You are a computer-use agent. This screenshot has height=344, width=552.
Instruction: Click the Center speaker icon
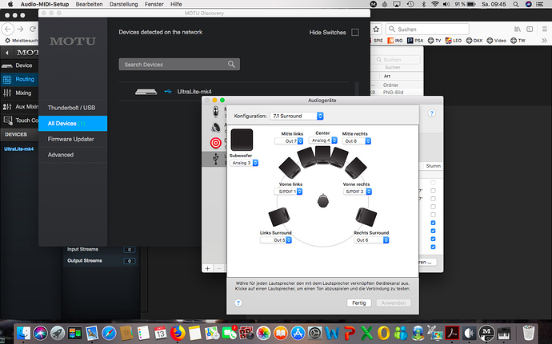(x=322, y=155)
